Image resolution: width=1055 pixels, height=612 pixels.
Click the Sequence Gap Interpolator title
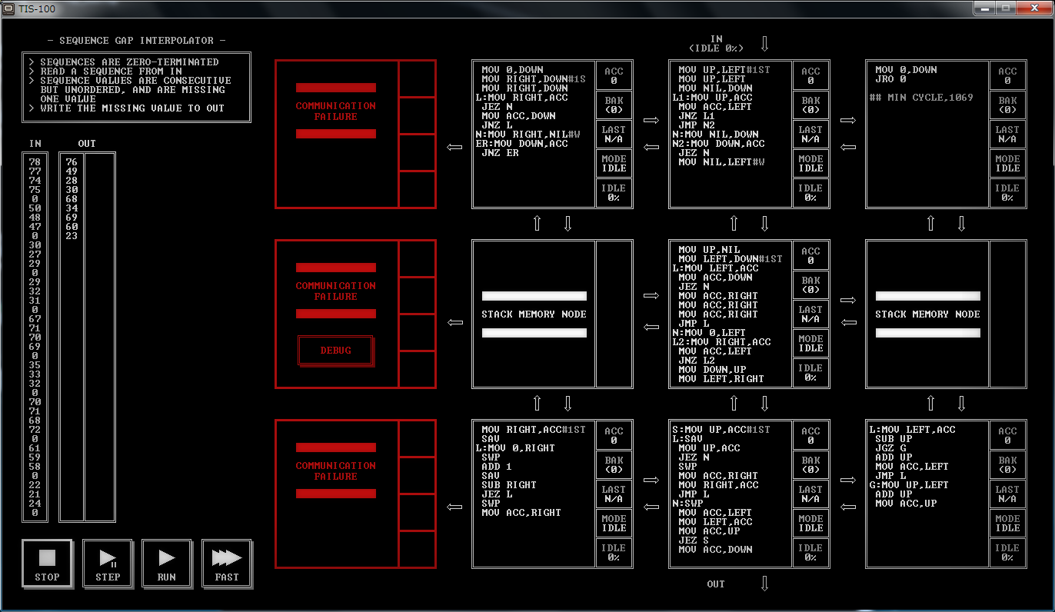(136, 41)
